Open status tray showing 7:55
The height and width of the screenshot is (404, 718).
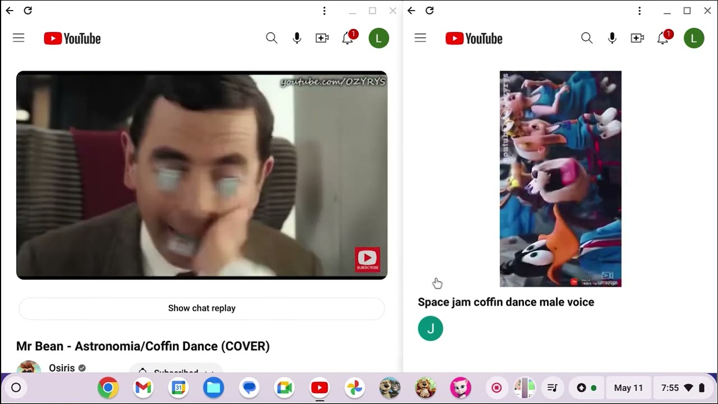pyautogui.click(x=683, y=388)
